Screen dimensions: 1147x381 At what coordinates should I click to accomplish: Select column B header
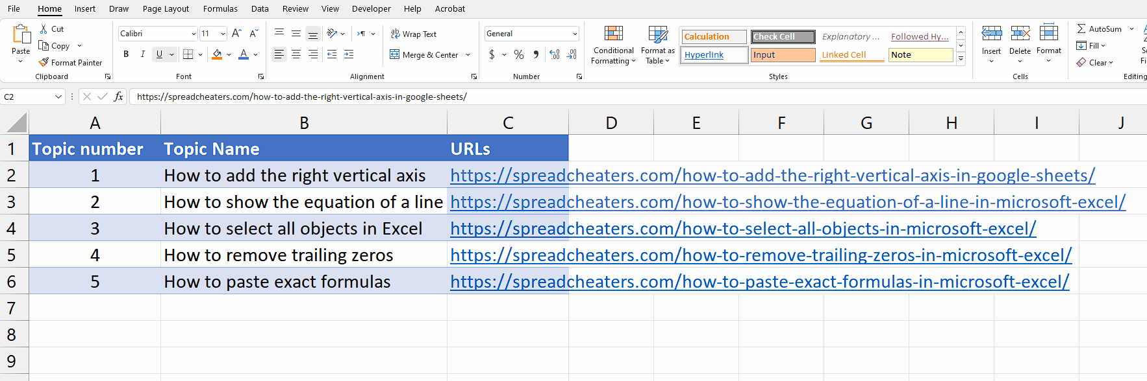(303, 122)
